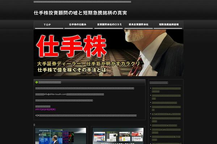Click the site title 仕手株投資顧問の嘘と短期急騰銘柄の真実
Viewport: 217px width, 144px height.
[x=80, y=13]
